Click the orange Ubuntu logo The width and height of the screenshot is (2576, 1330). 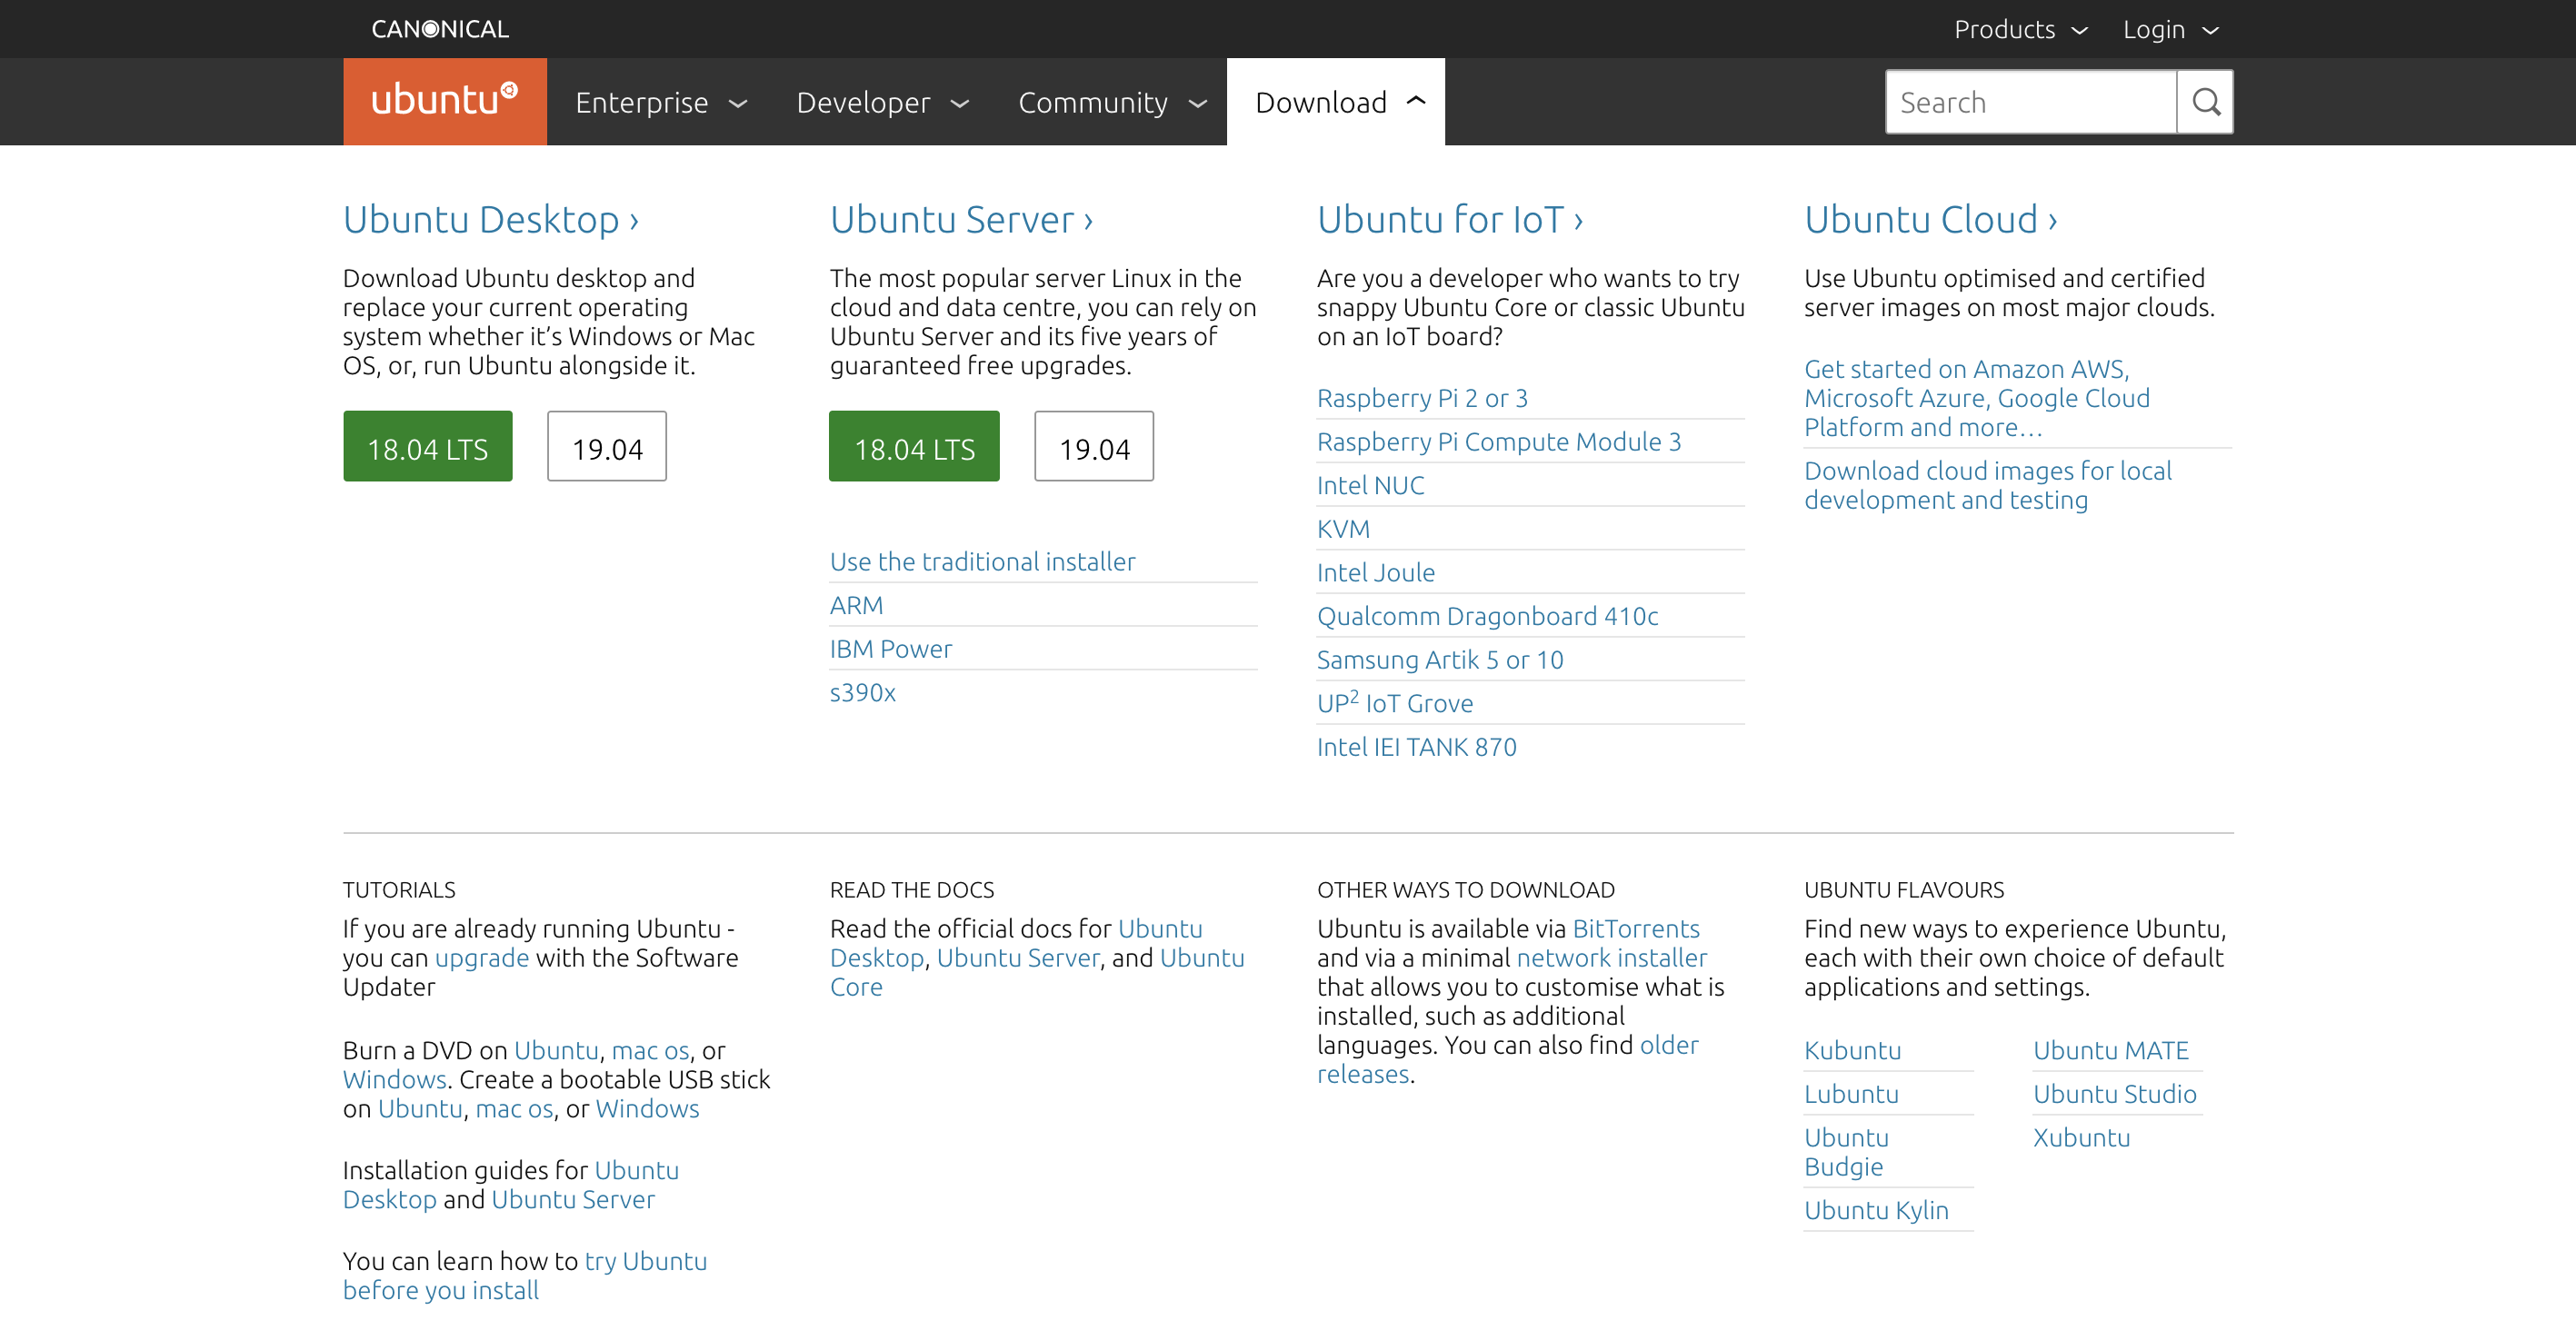pyautogui.click(x=445, y=101)
